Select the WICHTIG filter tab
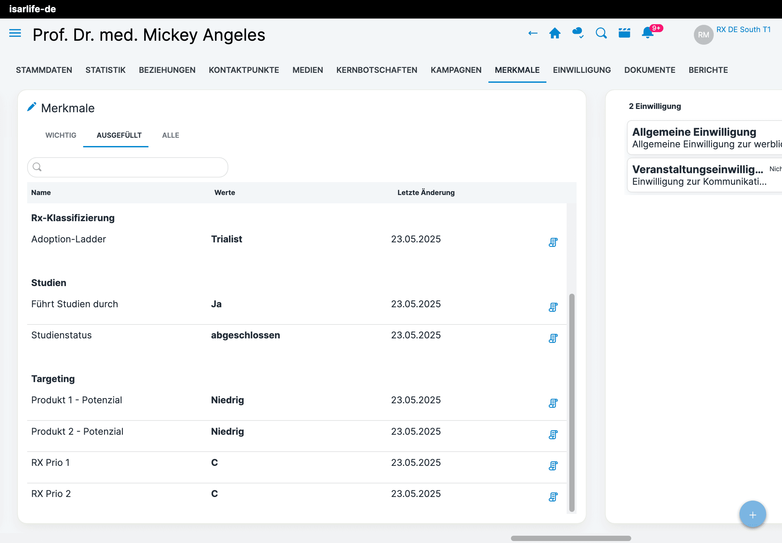Screen dimensions: 782x543 click(61, 135)
